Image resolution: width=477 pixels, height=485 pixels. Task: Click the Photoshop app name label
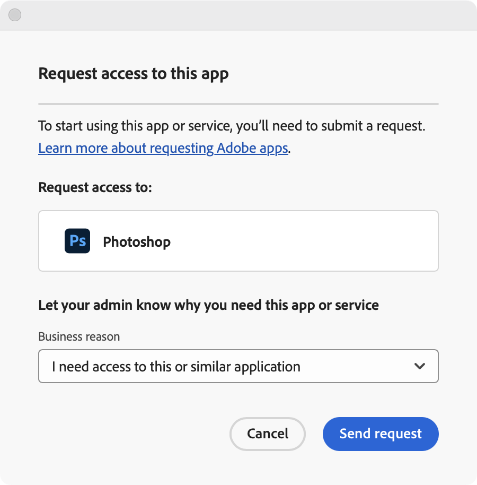[137, 242]
